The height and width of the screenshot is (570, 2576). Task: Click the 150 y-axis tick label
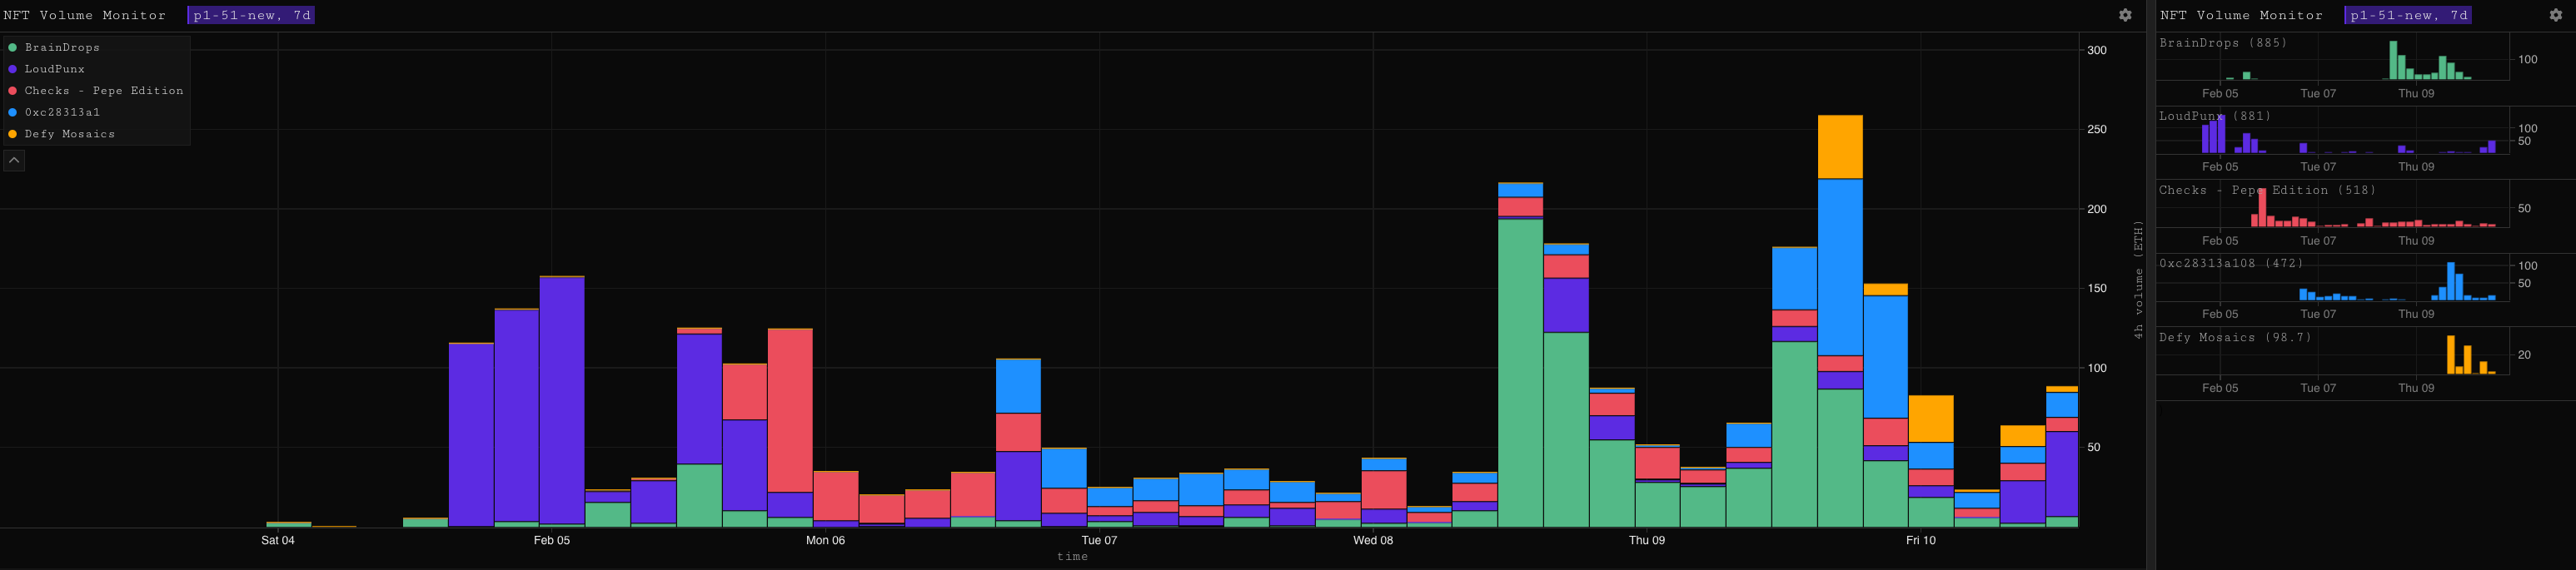point(2097,289)
